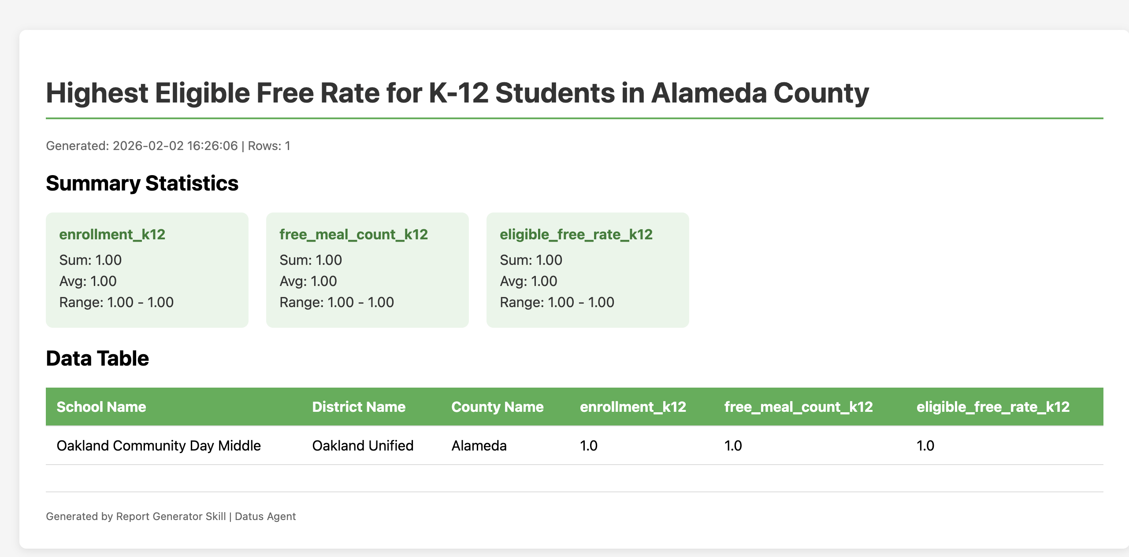Click the eligible_free_rate_k12 summary card title
Viewport: 1129px width, 557px height.
pyautogui.click(x=576, y=235)
